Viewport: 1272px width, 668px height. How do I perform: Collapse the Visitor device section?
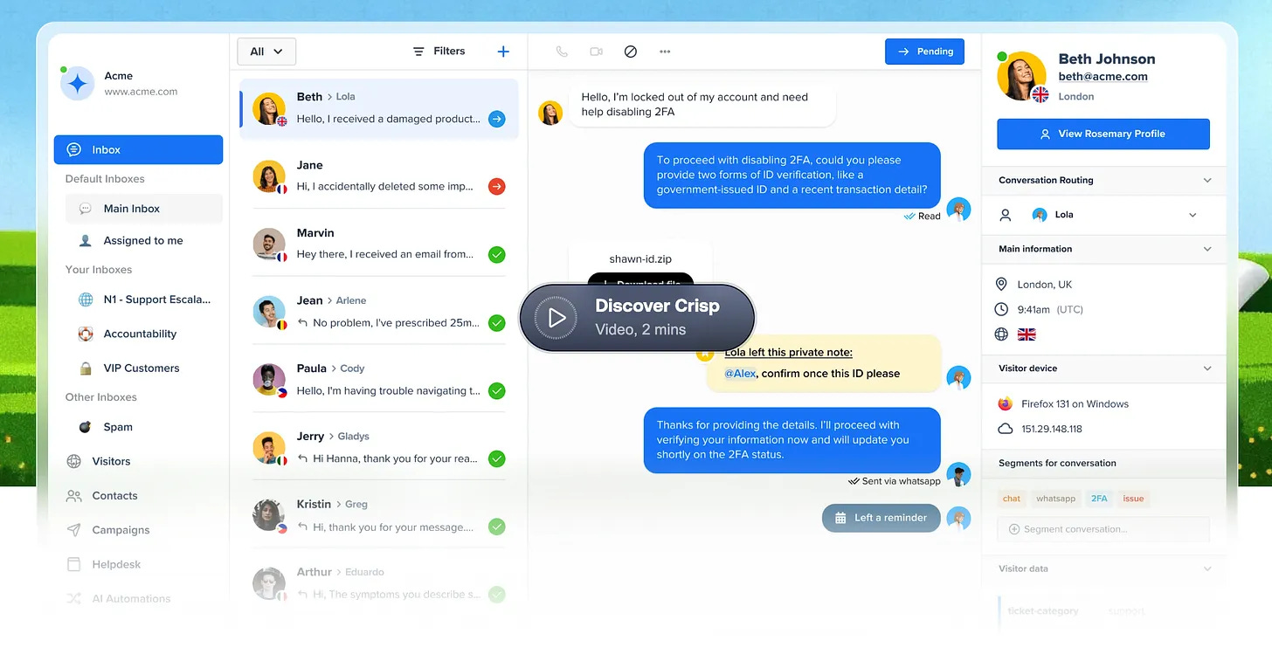point(1207,368)
